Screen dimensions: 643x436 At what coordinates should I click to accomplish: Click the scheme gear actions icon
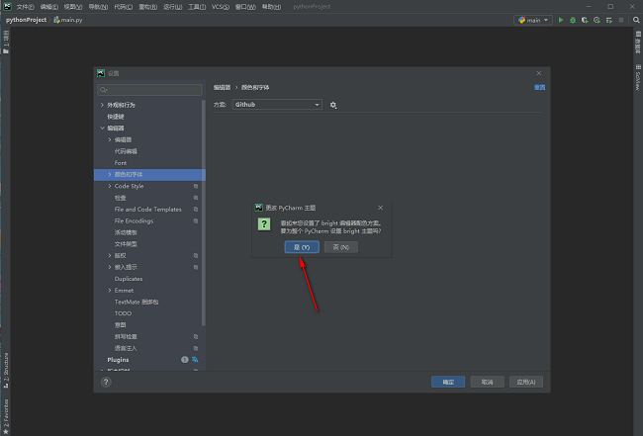[x=333, y=106]
